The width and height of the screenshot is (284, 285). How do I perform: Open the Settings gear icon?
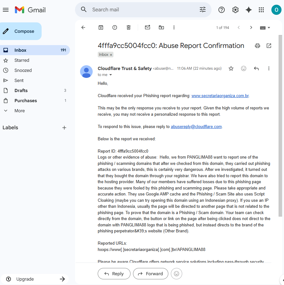tap(235, 10)
